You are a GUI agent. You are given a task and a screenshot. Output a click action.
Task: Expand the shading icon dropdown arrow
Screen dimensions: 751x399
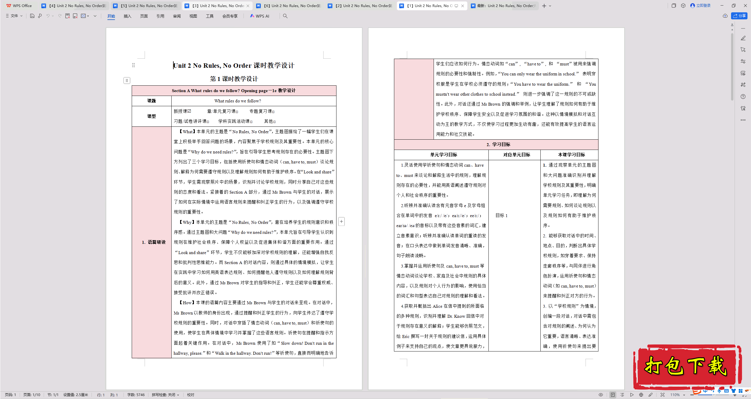(x=88, y=16)
